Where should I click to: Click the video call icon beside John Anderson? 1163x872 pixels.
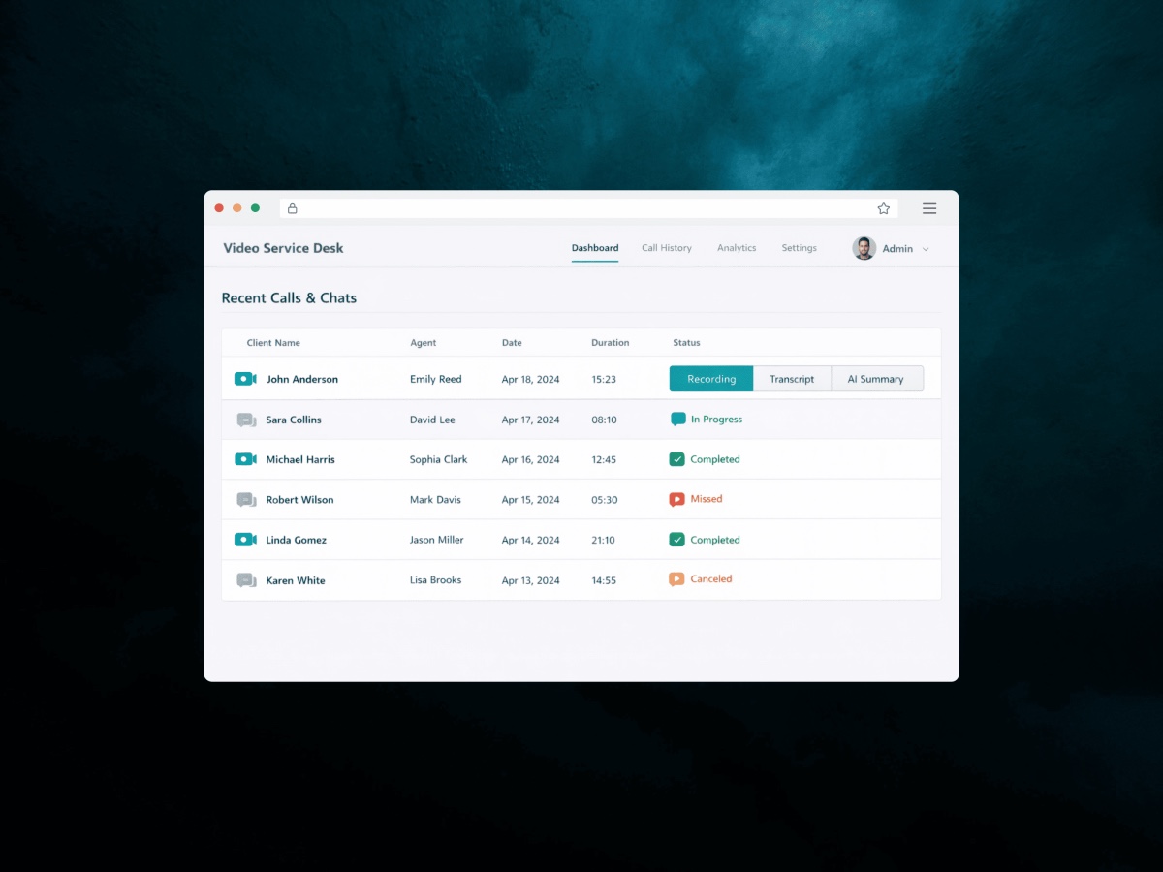[246, 379]
